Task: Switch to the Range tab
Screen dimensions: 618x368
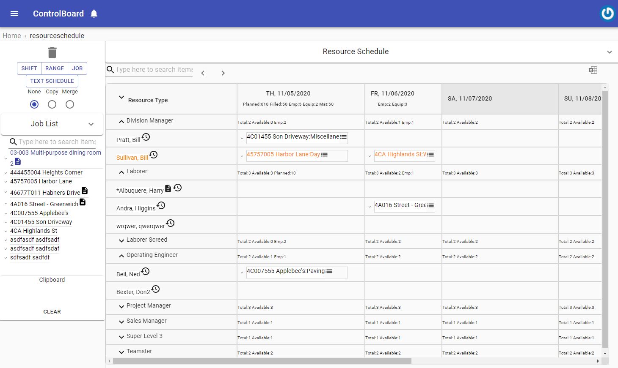Action: pos(55,68)
